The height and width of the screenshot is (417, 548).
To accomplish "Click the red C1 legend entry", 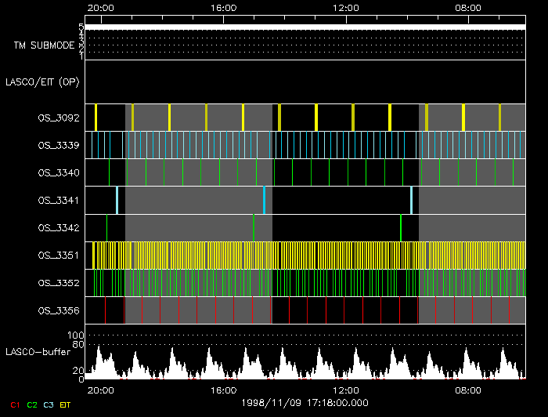I will click(x=15, y=404).
